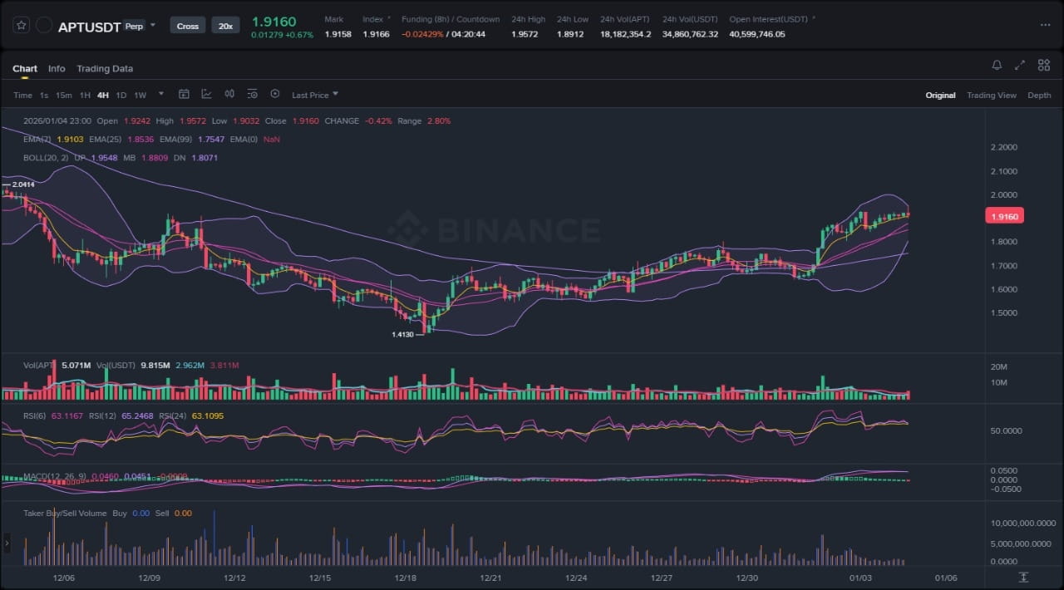The image size is (1064, 590).
Task: Select the 1s interval
Action: pyautogui.click(x=44, y=95)
